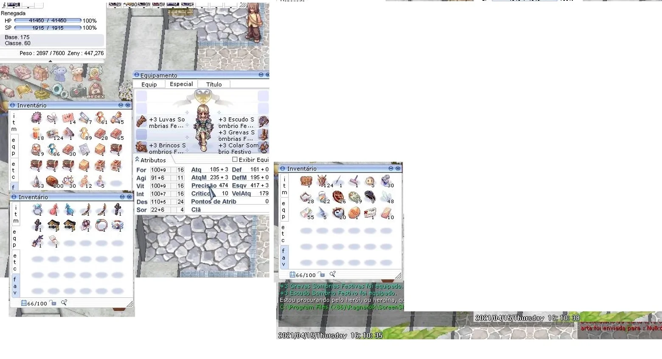
Task: Open the RODEX mail icon
Action: point(95,91)
